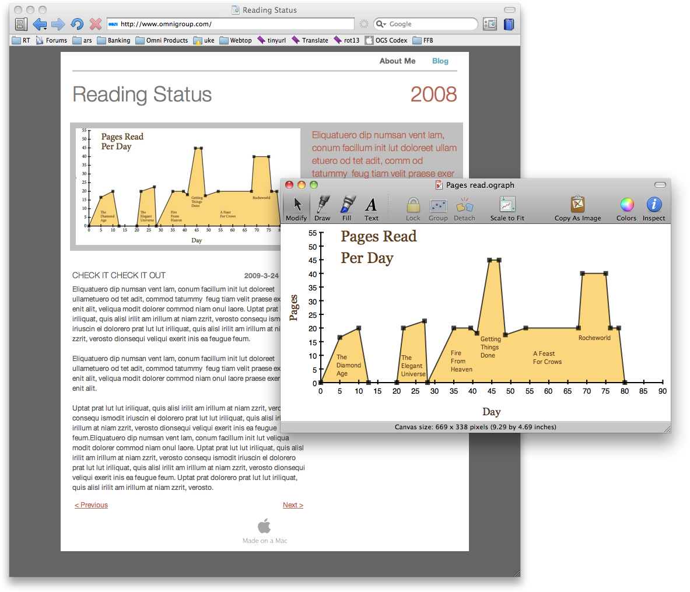Toggle OmniGraphSketcher toolbar with pill button

coord(660,185)
